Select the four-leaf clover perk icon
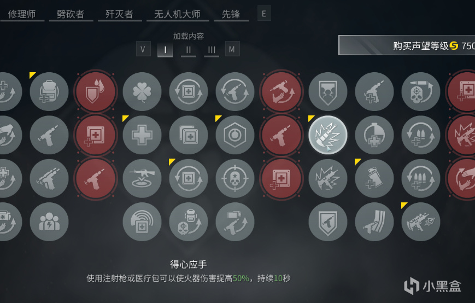The height and width of the screenshot is (303, 475). coord(142,91)
